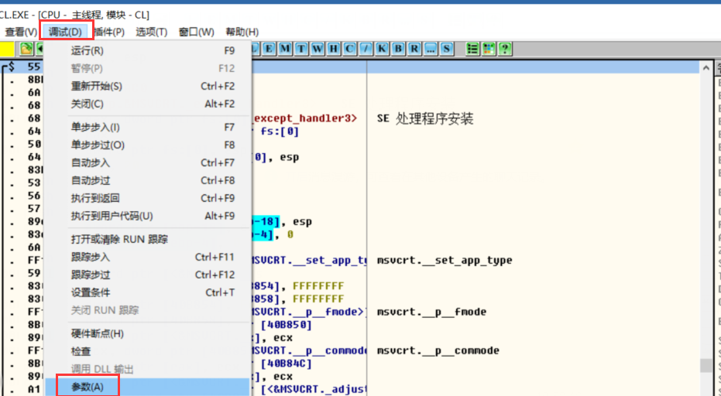Select 执行到用户代码(U) menu entry
This screenshot has height=396, width=721.
click(x=147, y=216)
